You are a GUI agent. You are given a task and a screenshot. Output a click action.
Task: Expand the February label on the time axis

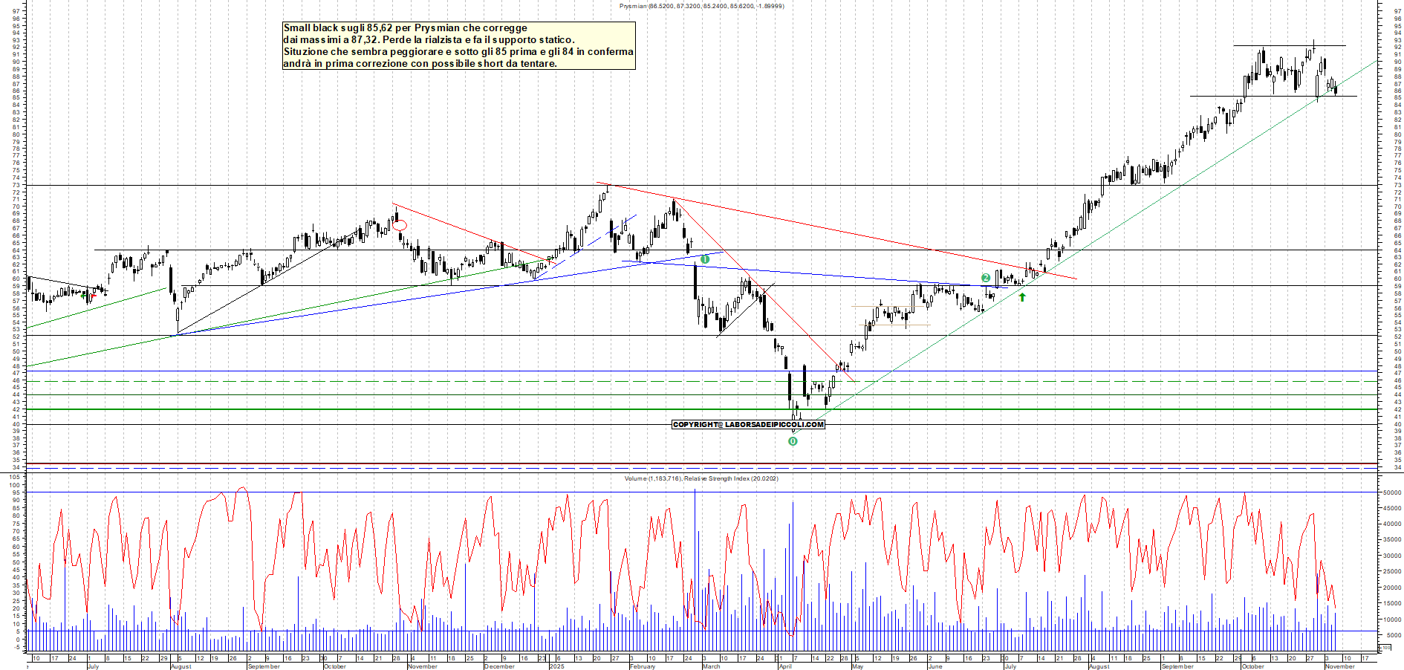pos(643,667)
